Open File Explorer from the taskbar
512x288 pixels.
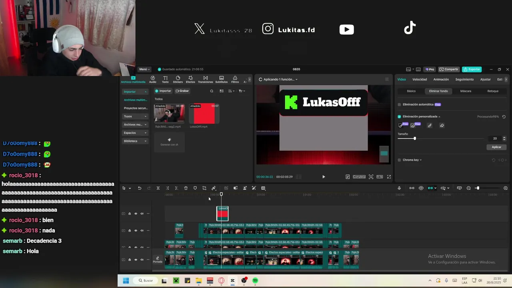coord(199,281)
